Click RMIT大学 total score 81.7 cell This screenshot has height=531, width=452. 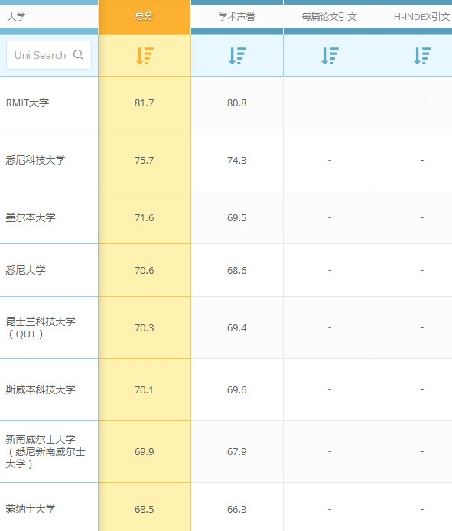(145, 103)
